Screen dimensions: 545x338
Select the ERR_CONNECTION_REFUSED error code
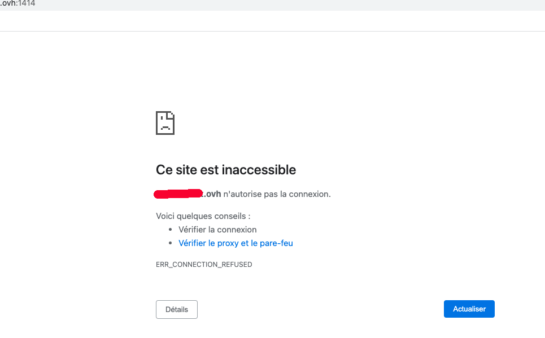(204, 264)
